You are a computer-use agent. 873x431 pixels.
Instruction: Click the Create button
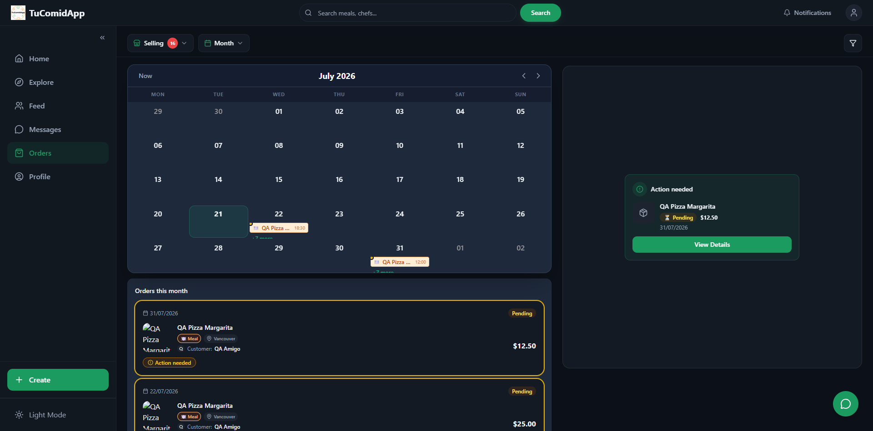pos(58,380)
